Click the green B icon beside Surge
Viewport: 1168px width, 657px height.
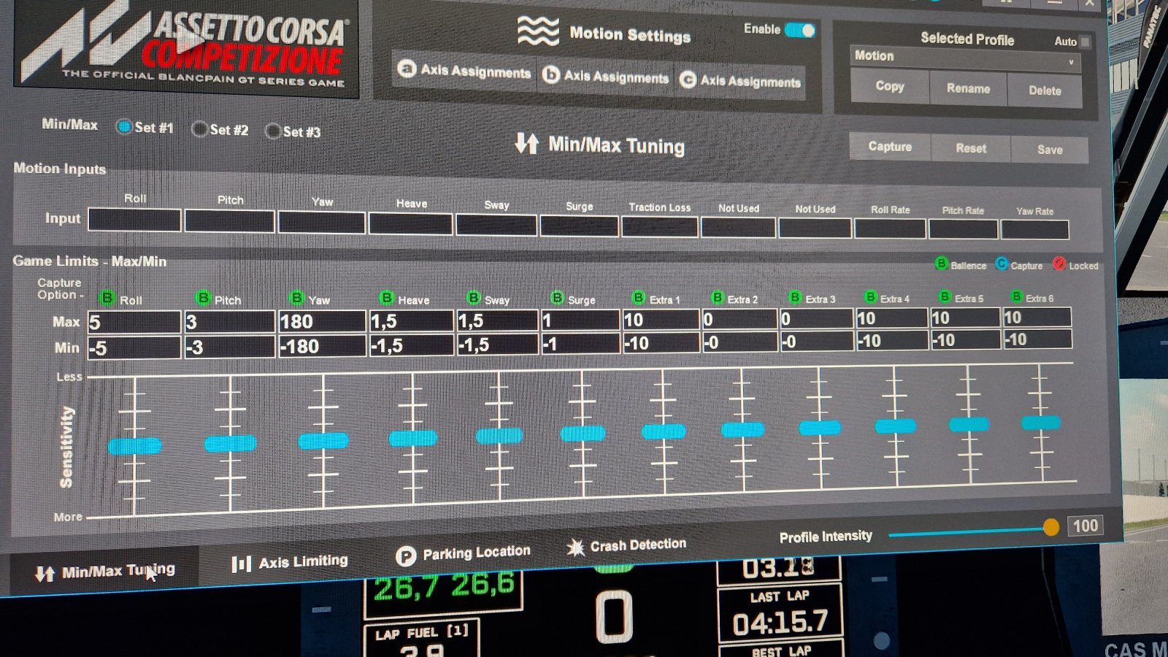point(557,298)
